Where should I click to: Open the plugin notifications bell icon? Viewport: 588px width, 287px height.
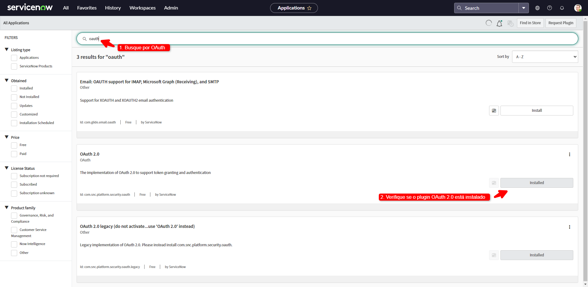tap(499, 23)
